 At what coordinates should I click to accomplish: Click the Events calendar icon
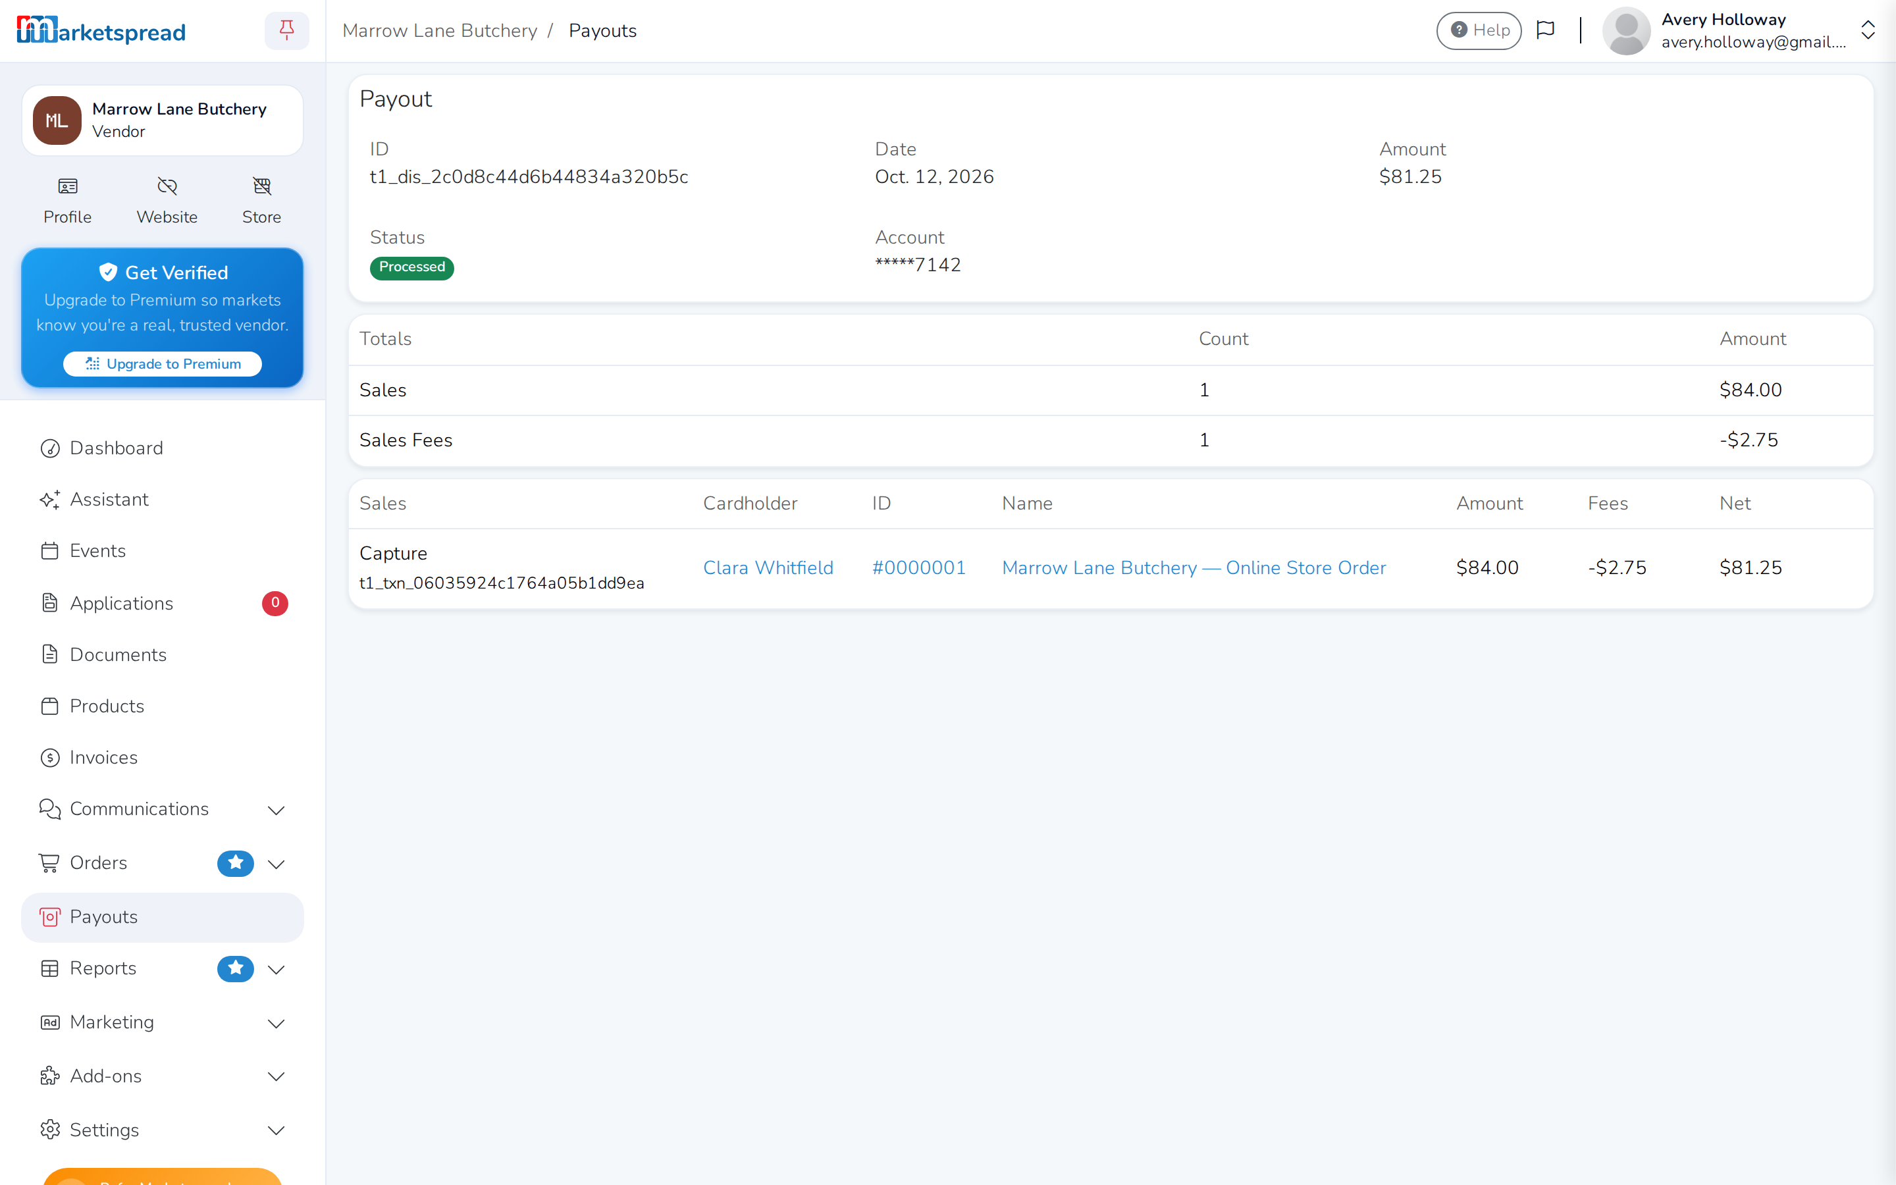(x=50, y=551)
